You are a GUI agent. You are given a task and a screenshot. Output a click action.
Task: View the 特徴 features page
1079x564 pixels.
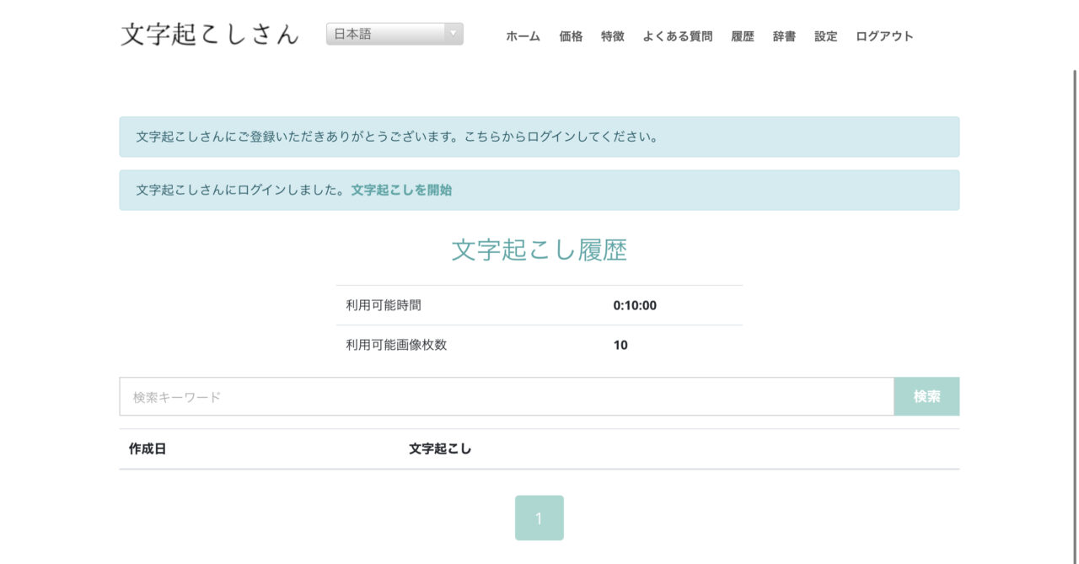[x=612, y=36]
